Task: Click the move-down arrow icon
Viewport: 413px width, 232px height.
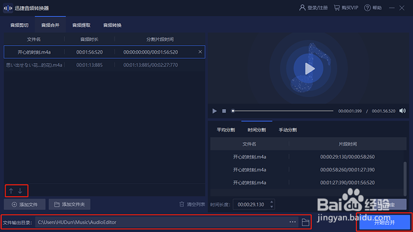Action: point(20,191)
